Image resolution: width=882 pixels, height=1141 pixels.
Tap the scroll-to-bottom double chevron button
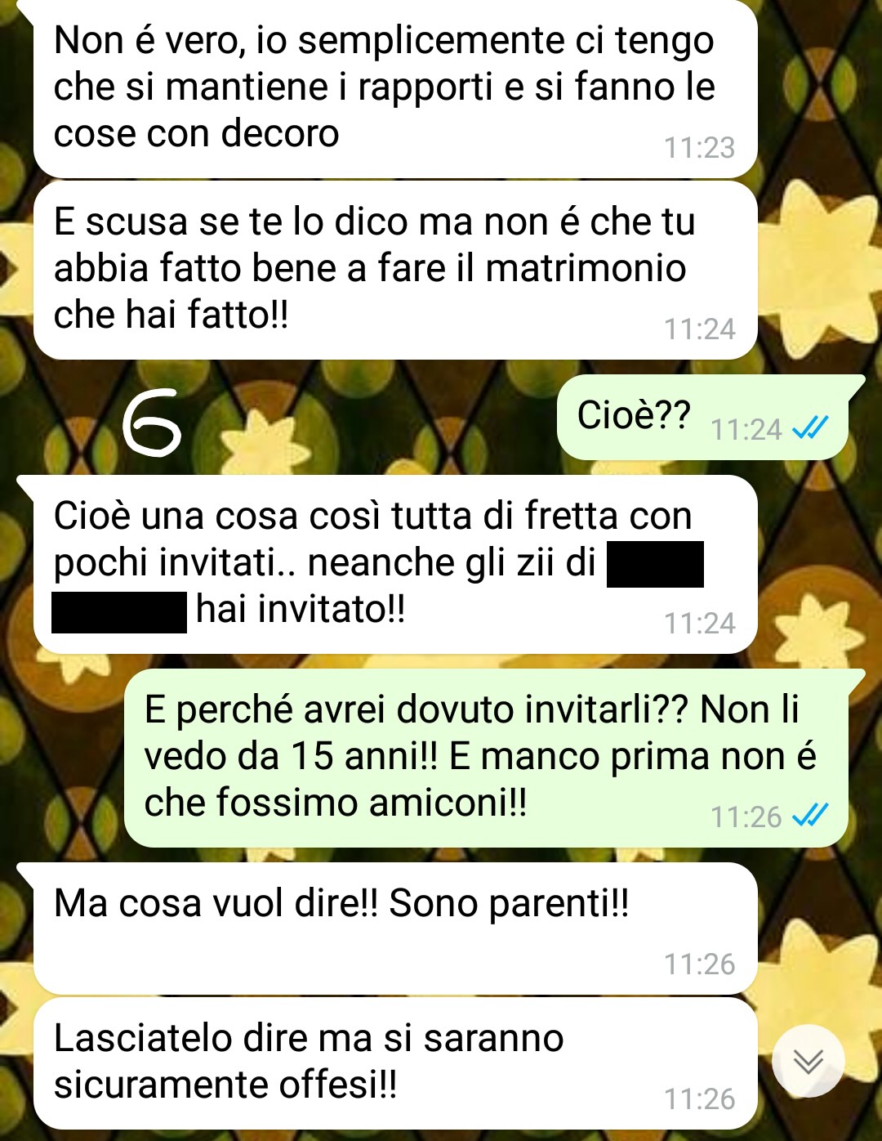click(x=808, y=1060)
